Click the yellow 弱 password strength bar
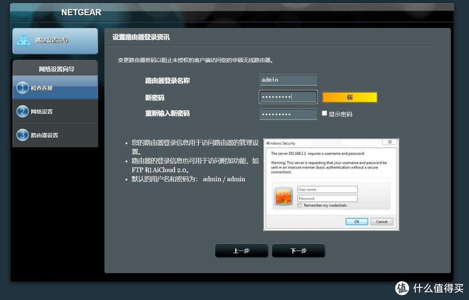The height and width of the screenshot is (300, 469). coord(350,97)
